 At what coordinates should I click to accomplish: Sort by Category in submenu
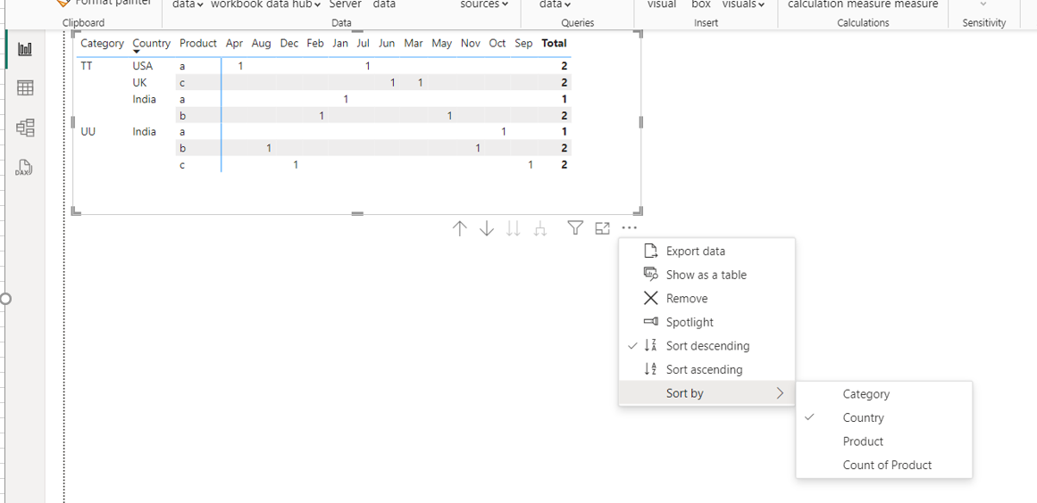tap(884, 394)
